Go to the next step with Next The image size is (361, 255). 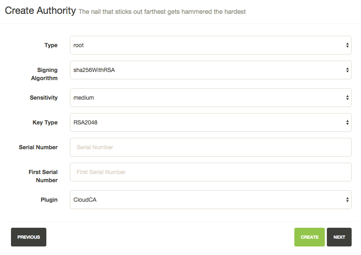[x=339, y=237]
